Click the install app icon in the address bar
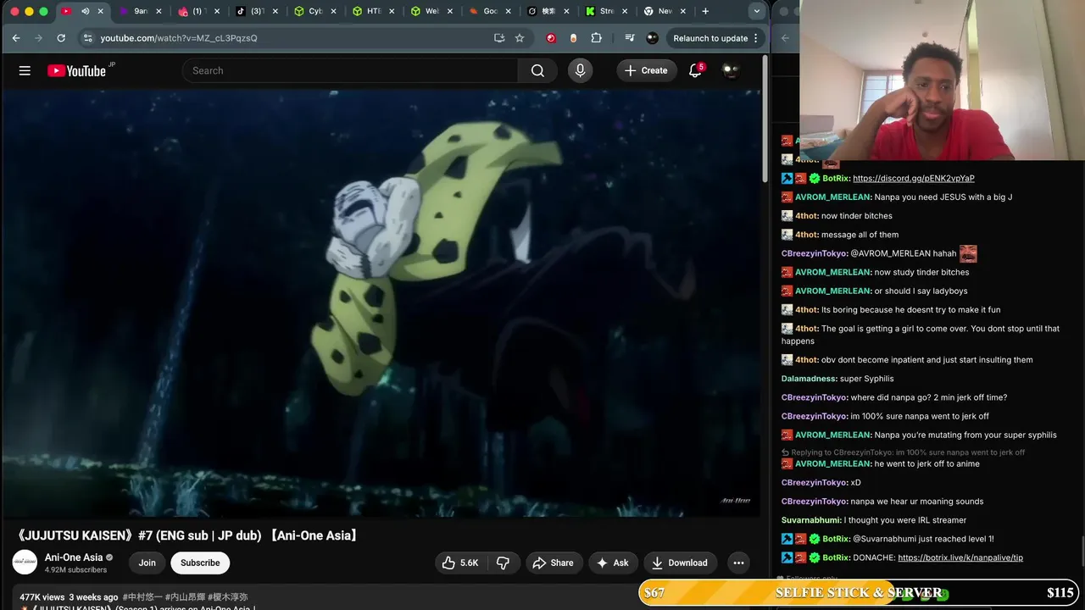The image size is (1085, 610). pos(499,38)
